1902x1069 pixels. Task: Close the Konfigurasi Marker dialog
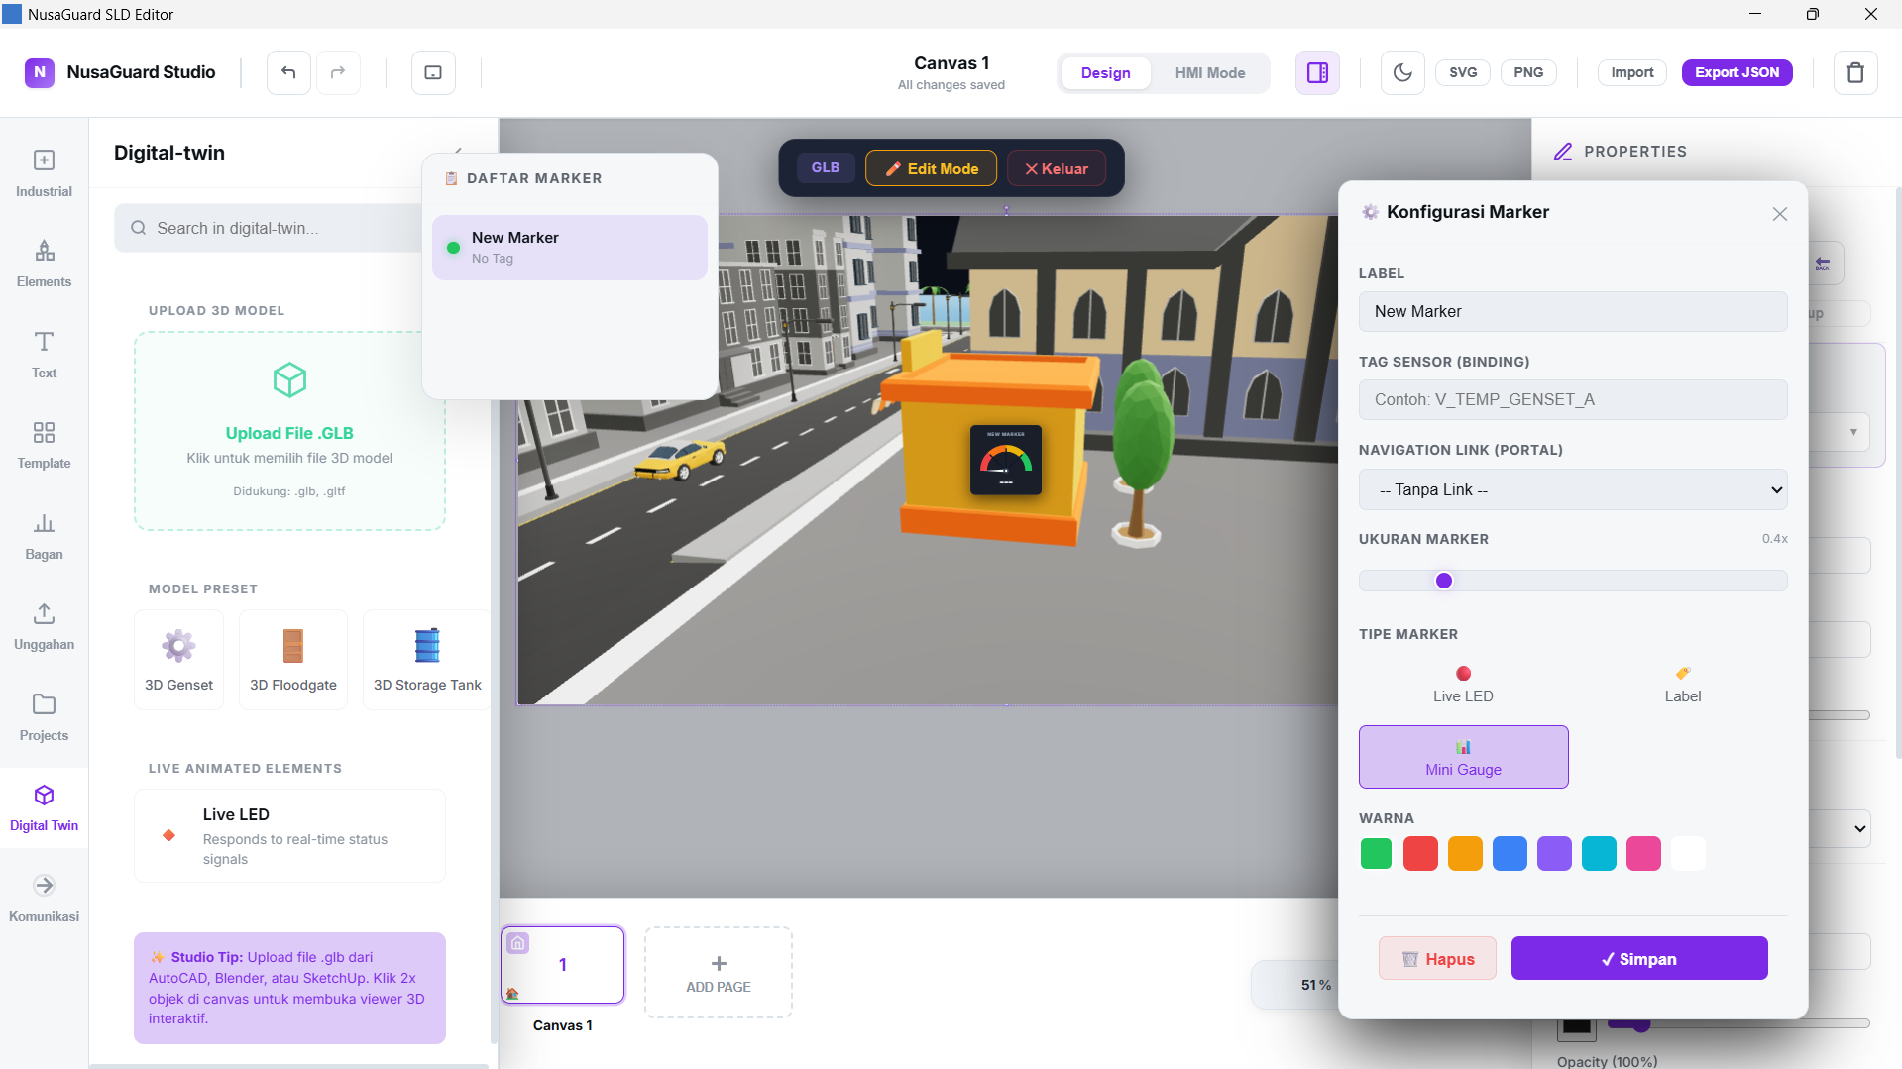[1779, 214]
